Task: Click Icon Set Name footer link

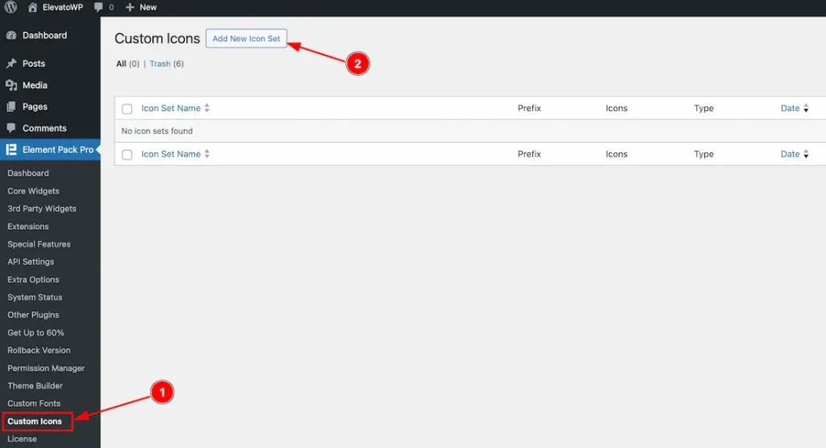Action: pos(171,154)
